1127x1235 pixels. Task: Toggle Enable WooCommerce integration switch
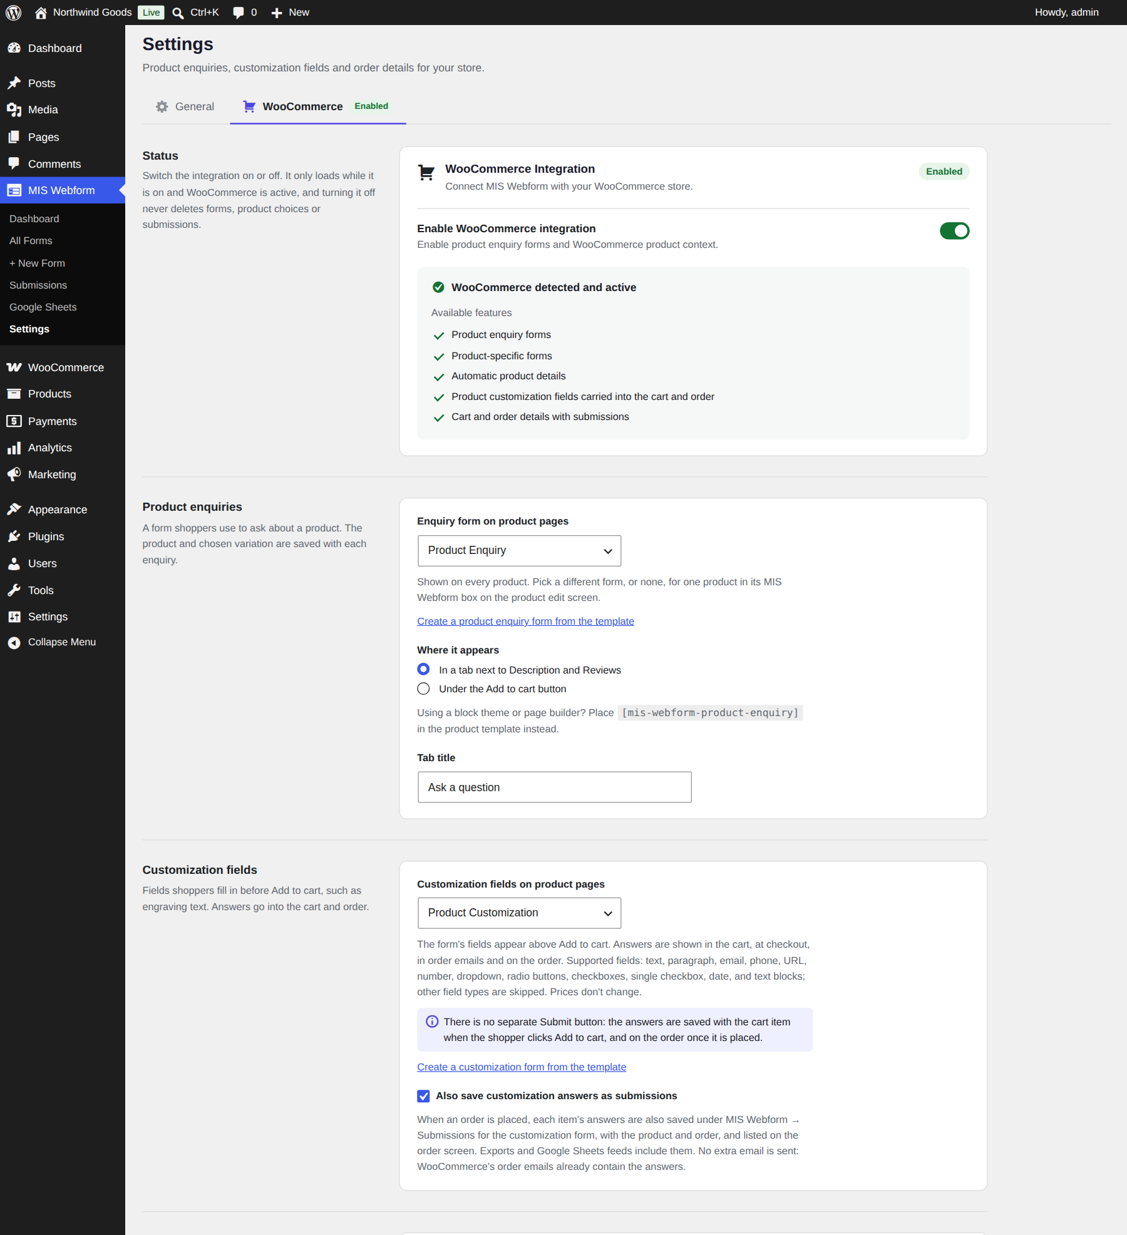pyautogui.click(x=954, y=231)
